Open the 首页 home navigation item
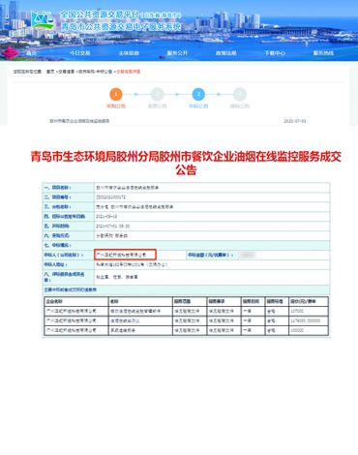The height and width of the screenshot is (455, 358). click(31, 53)
